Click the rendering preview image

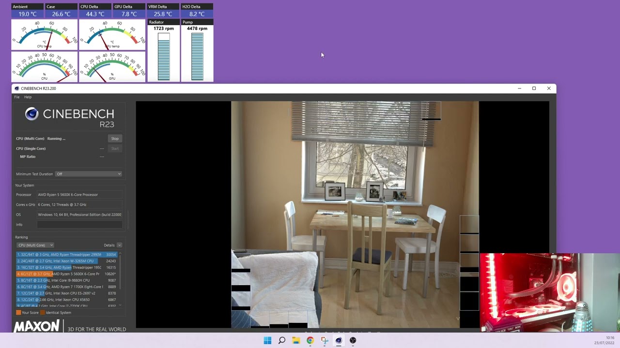pos(355,215)
